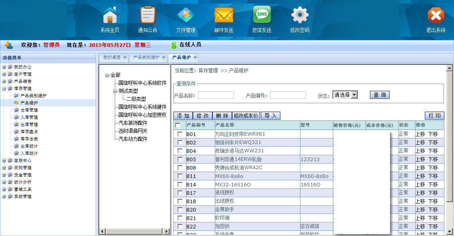Click the category tree horizontal scrollbar
The width and height of the screenshot is (454, 236).
(x=134, y=231)
